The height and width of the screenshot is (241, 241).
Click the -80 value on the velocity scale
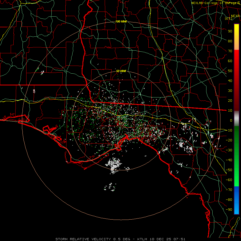click(x=229, y=200)
